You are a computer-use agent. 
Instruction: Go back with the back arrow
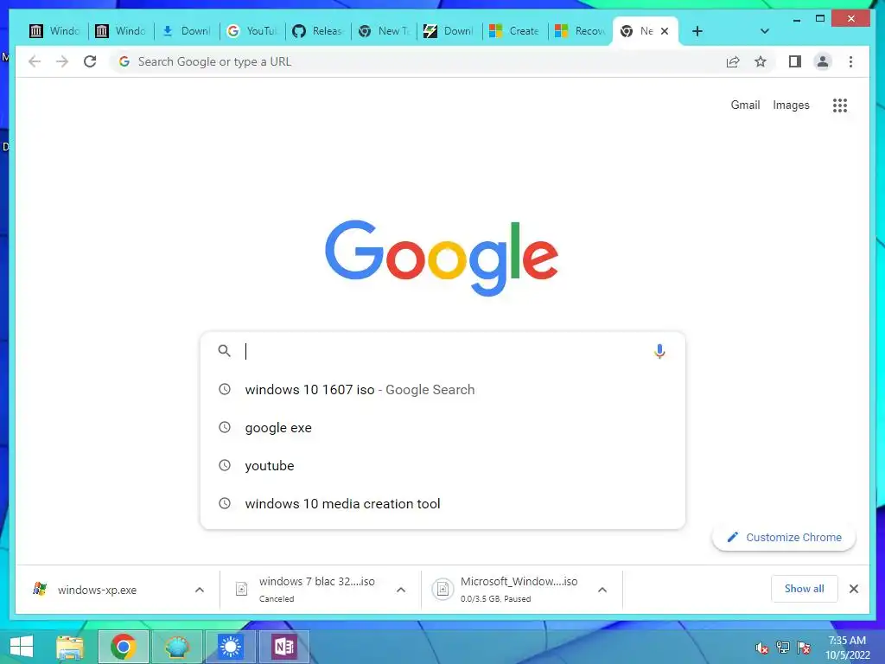point(35,61)
